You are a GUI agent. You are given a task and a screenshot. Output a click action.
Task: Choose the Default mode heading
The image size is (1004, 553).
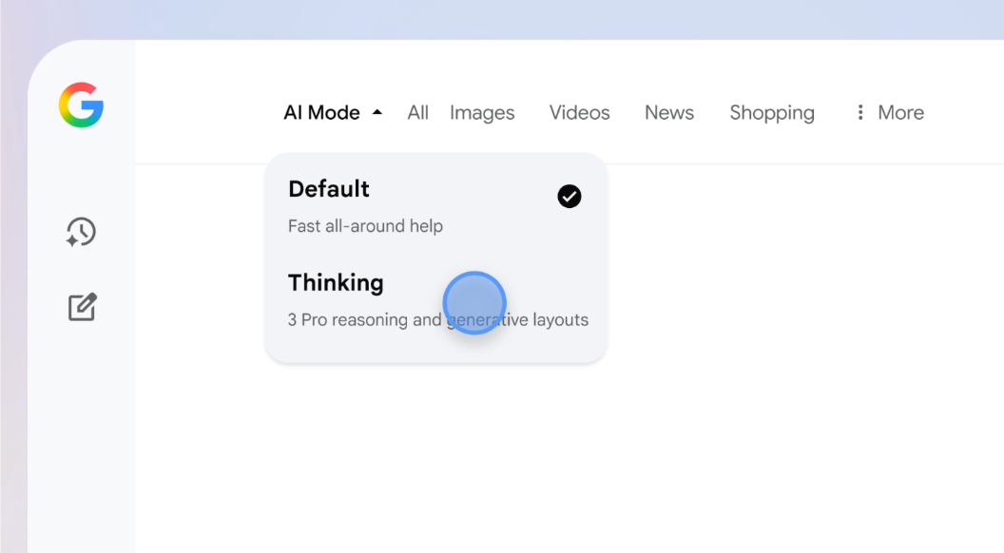pyautogui.click(x=329, y=189)
